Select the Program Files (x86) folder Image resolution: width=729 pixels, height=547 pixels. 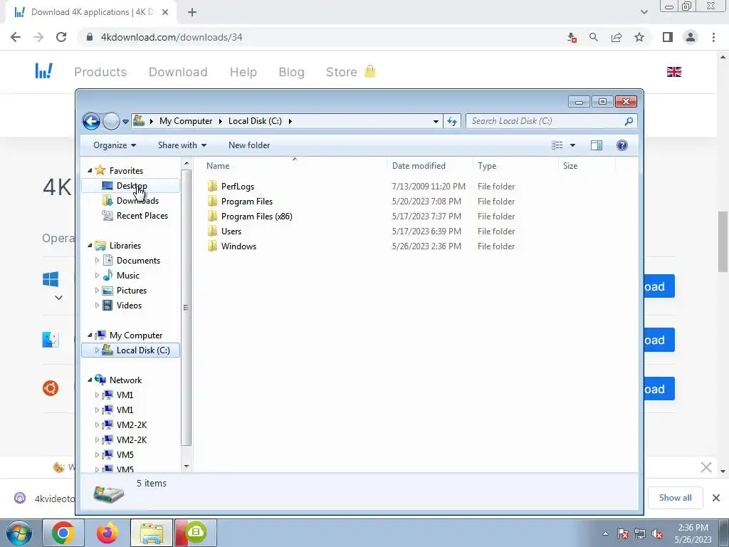256,217
